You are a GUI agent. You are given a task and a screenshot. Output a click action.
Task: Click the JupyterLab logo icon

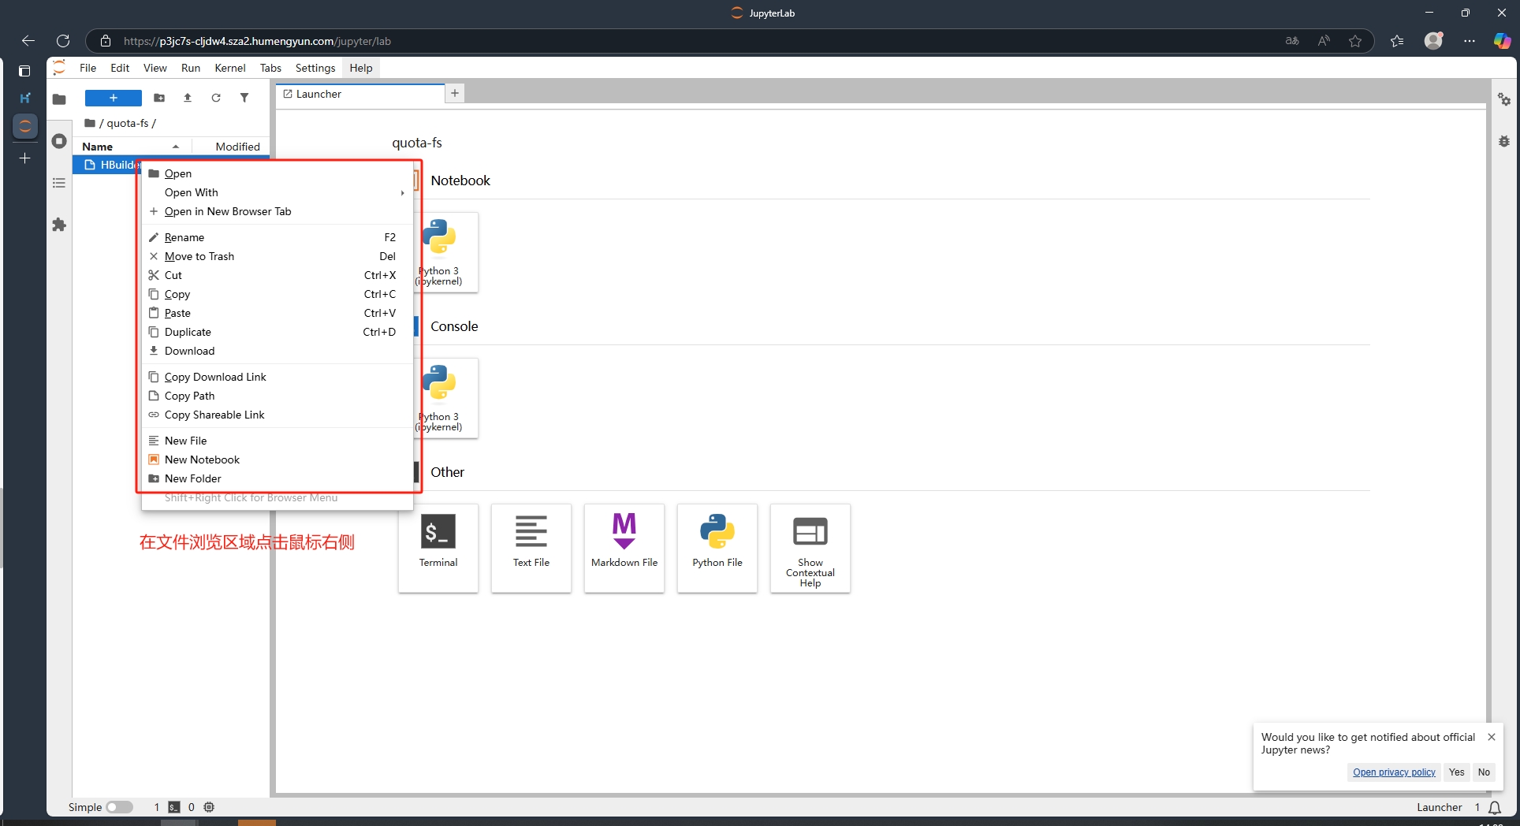point(59,68)
